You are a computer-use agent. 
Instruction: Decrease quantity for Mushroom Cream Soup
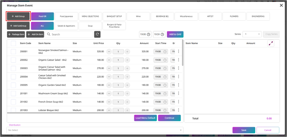click(109, 94)
